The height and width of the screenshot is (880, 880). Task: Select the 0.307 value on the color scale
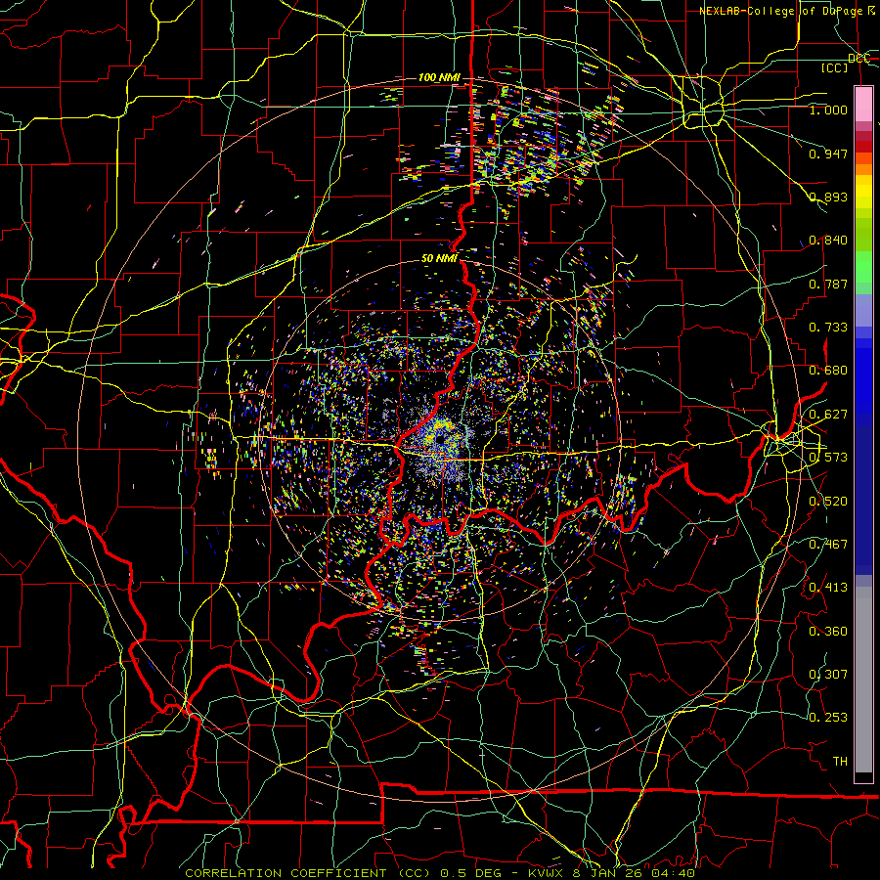click(x=828, y=675)
